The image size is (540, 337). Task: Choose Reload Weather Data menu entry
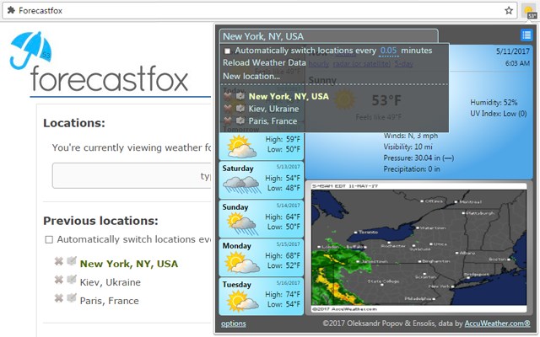(x=264, y=62)
